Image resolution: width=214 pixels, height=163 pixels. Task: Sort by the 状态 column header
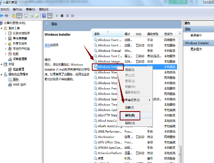[x=140, y=34]
